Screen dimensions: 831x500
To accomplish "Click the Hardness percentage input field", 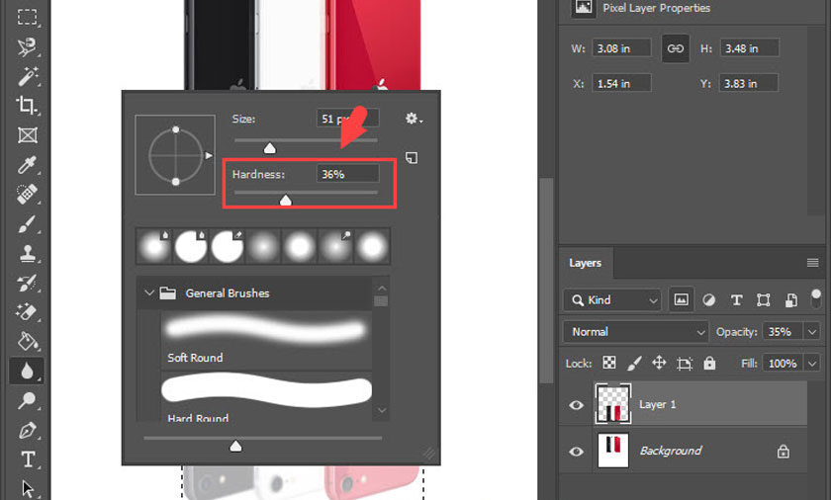I will click(347, 174).
